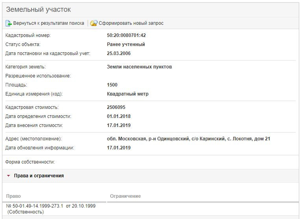Click the 'Земельный участок' page title

click(x=38, y=9)
